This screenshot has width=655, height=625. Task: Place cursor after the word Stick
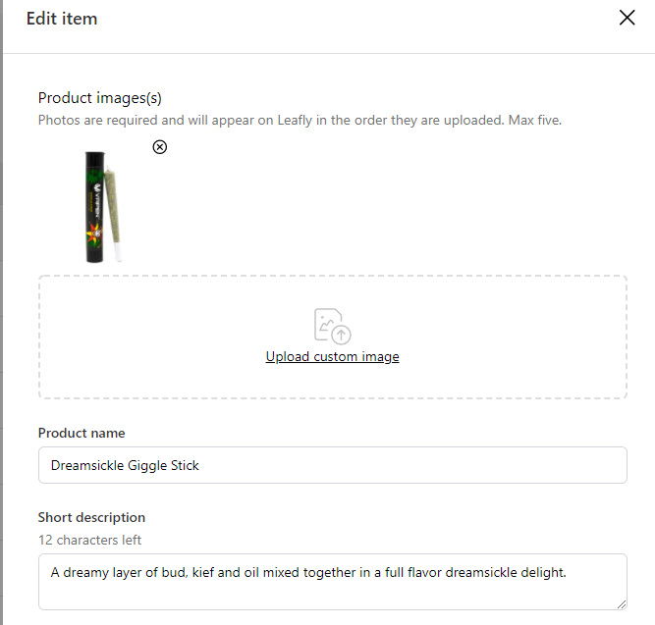point(199,465)
